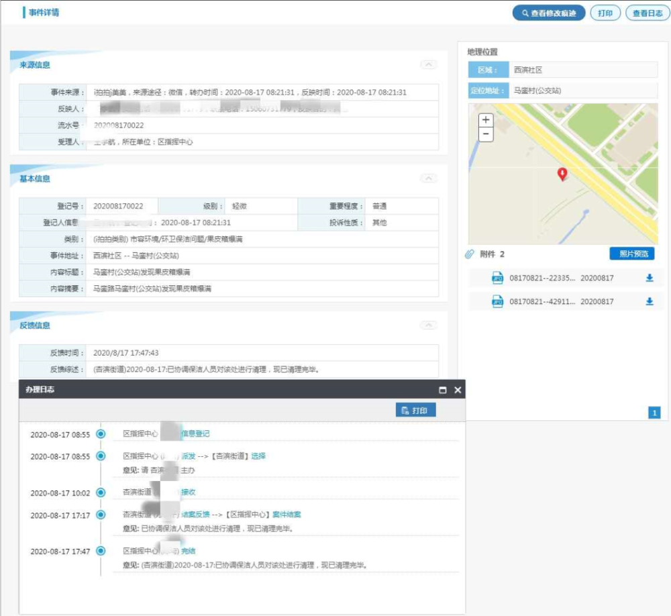Image resolution: width=671 pixels, height=616 pixels.
Task: Click the 查看修改痕迹 button
Action: pos(549,13)
